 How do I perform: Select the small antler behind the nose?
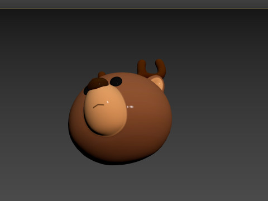tap(101, 74)
